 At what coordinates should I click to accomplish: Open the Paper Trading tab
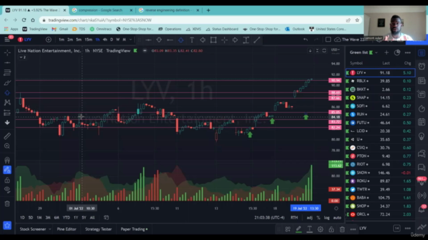pos(134,229)
